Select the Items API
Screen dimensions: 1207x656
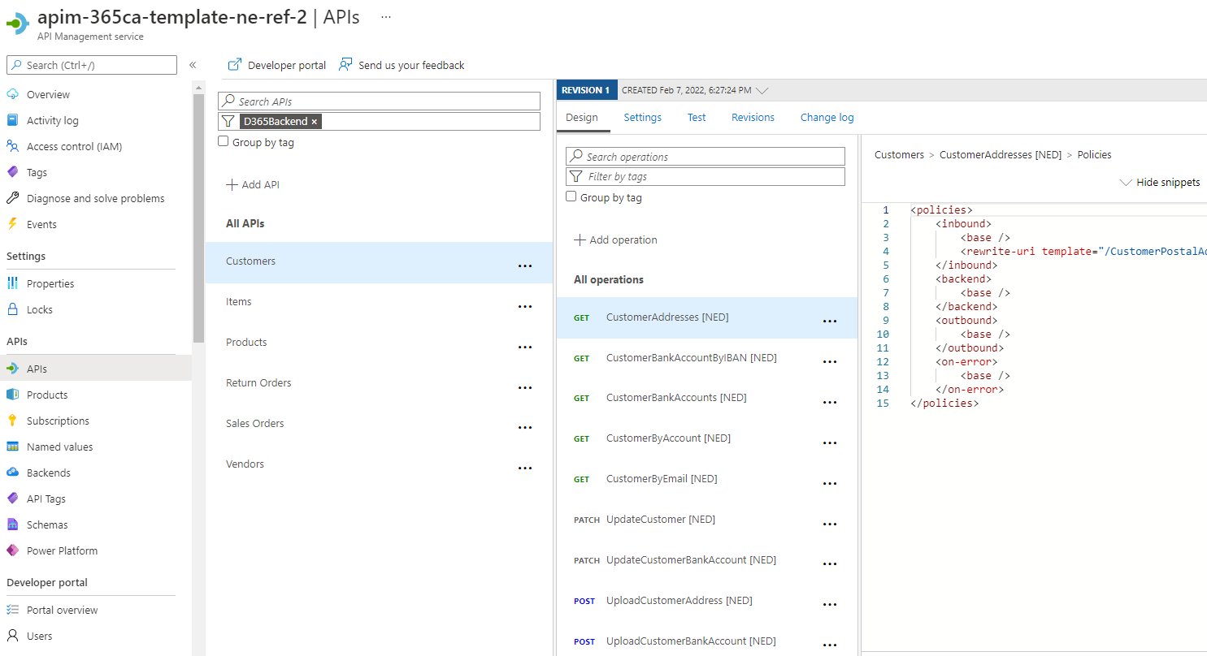click(379, 302)
